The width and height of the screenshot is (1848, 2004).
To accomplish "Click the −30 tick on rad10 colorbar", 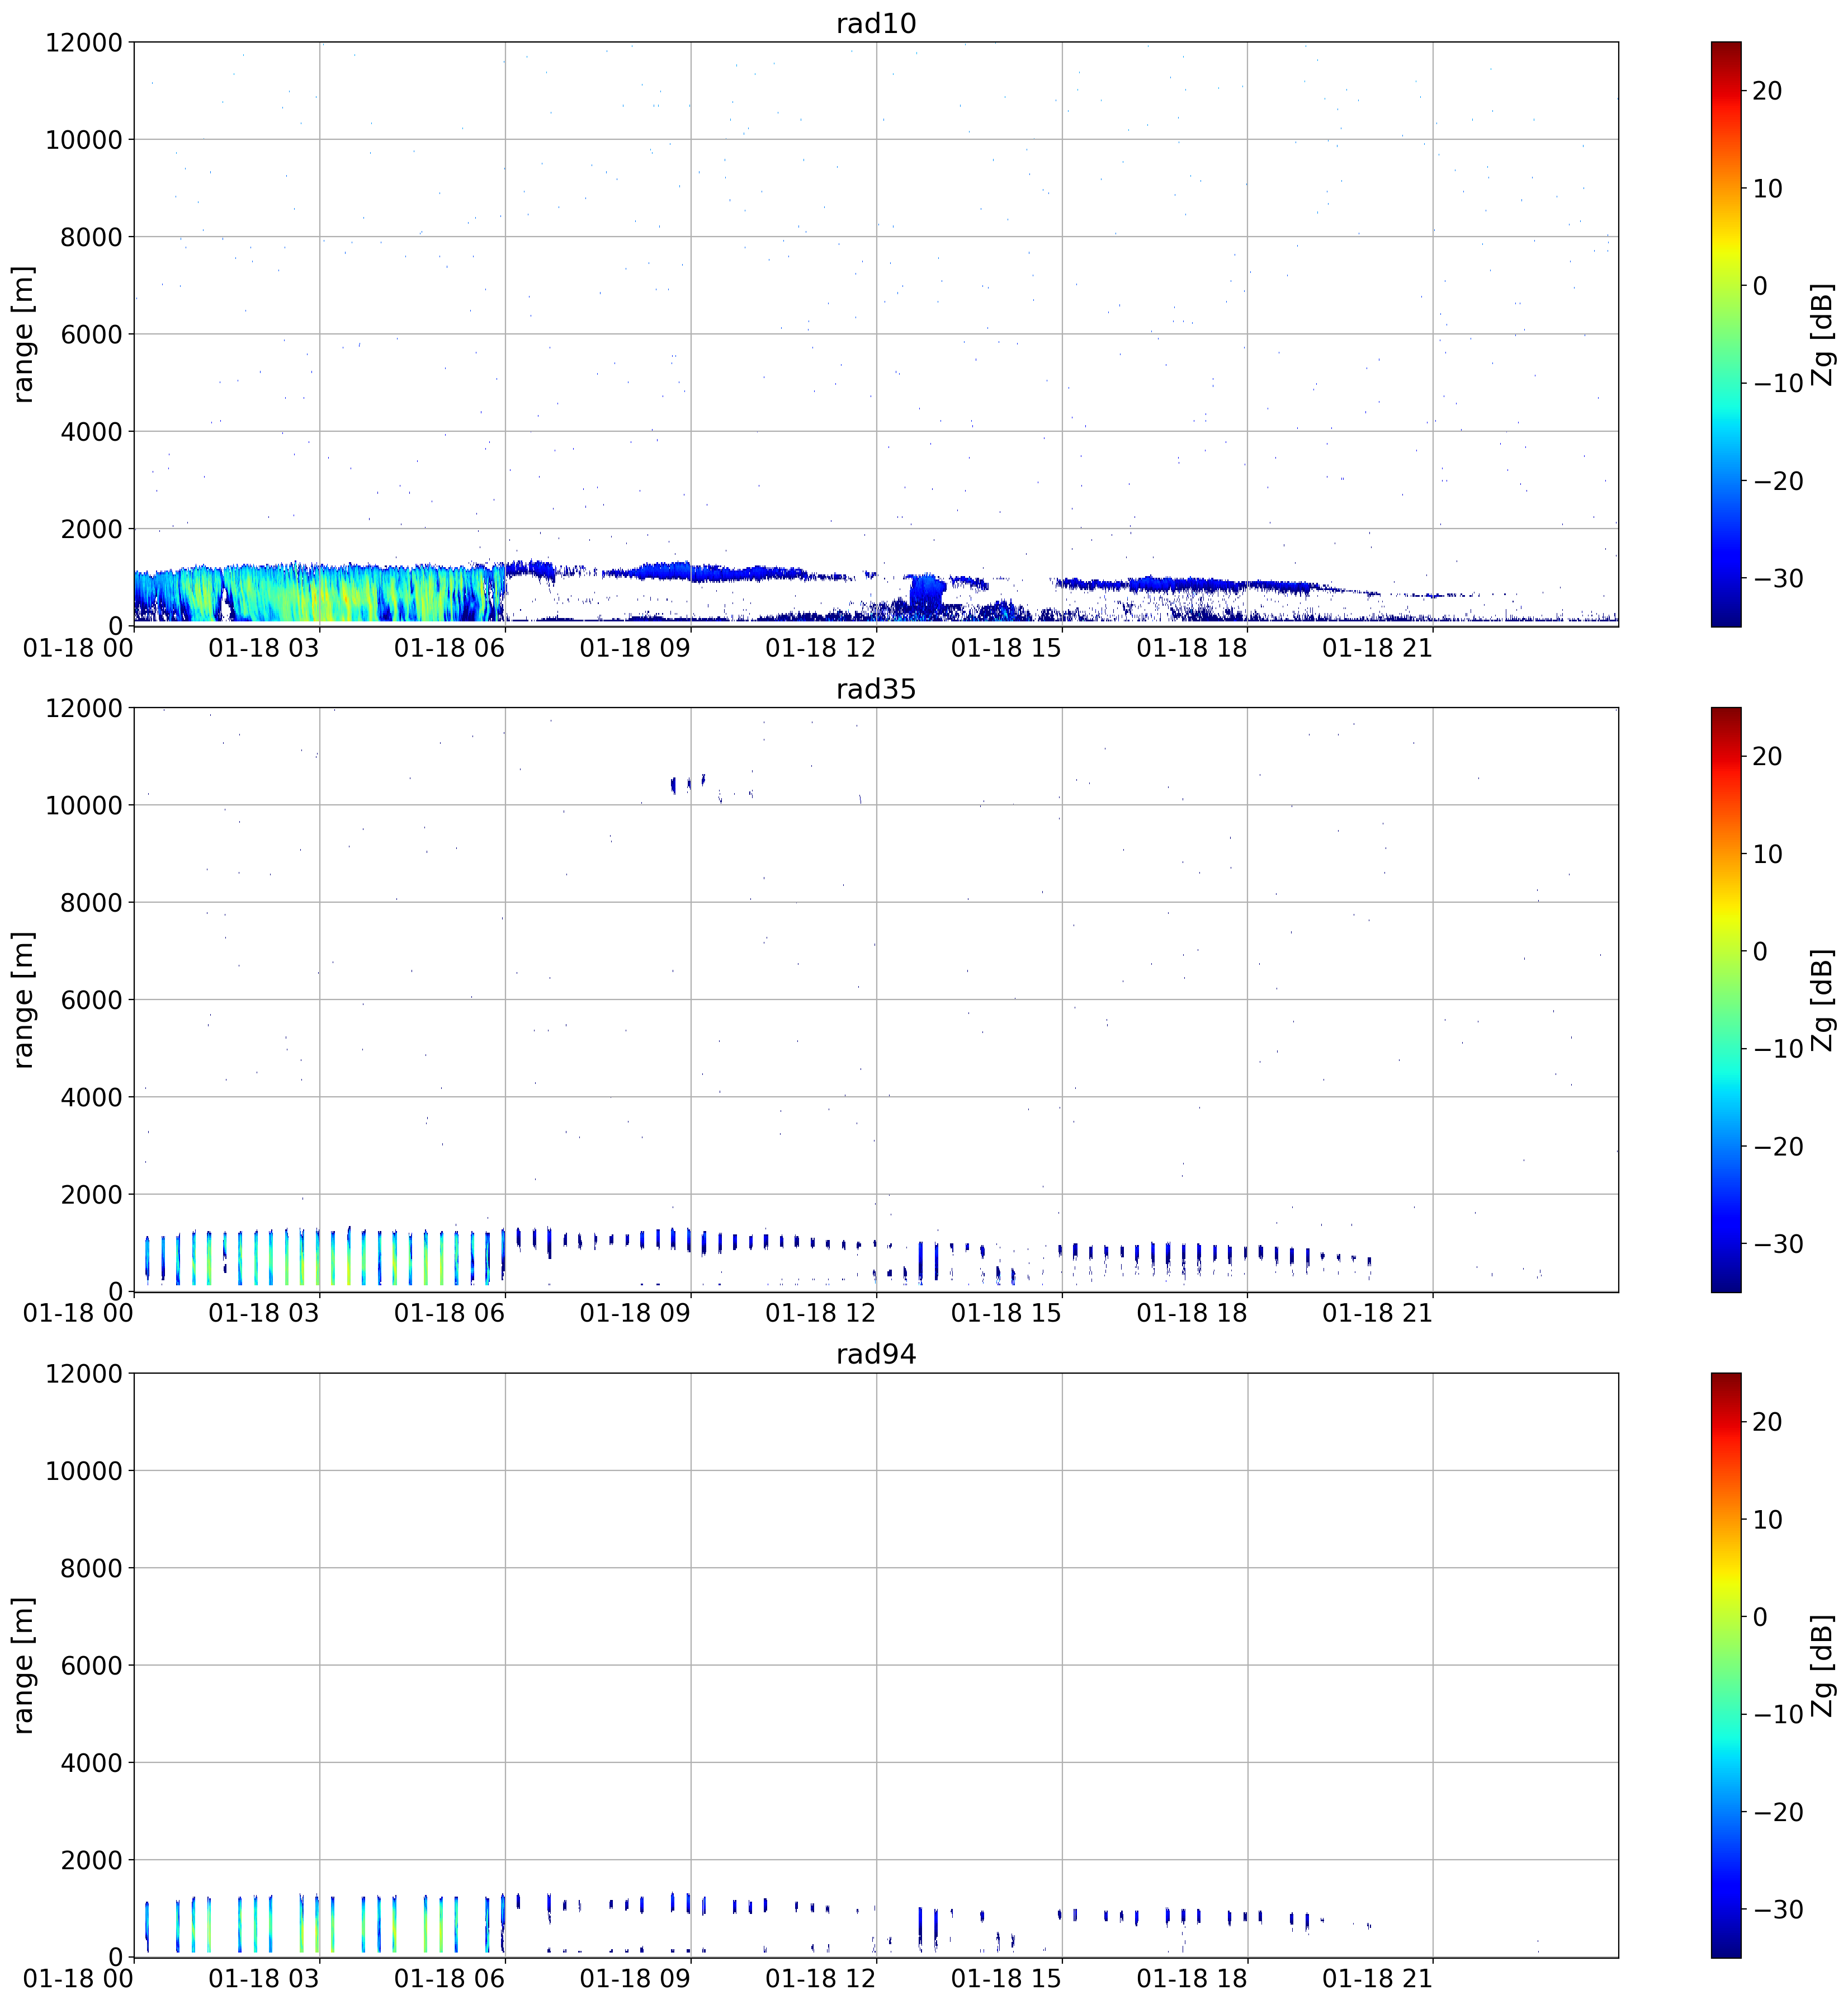I will 1778,578.
